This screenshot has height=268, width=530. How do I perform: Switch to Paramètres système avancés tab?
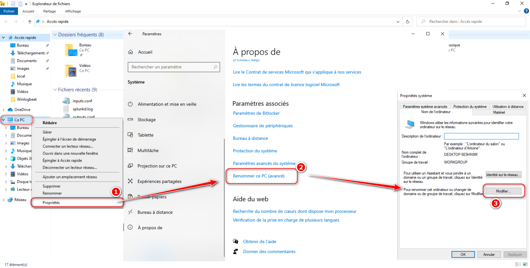click(425, 107)
